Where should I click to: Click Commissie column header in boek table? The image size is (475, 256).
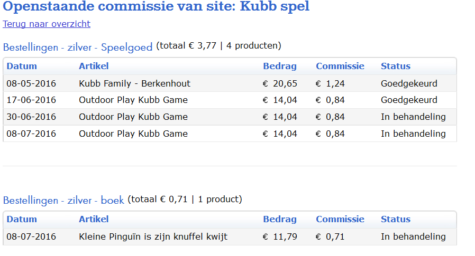pyautogui.click(x=340, y=219)
